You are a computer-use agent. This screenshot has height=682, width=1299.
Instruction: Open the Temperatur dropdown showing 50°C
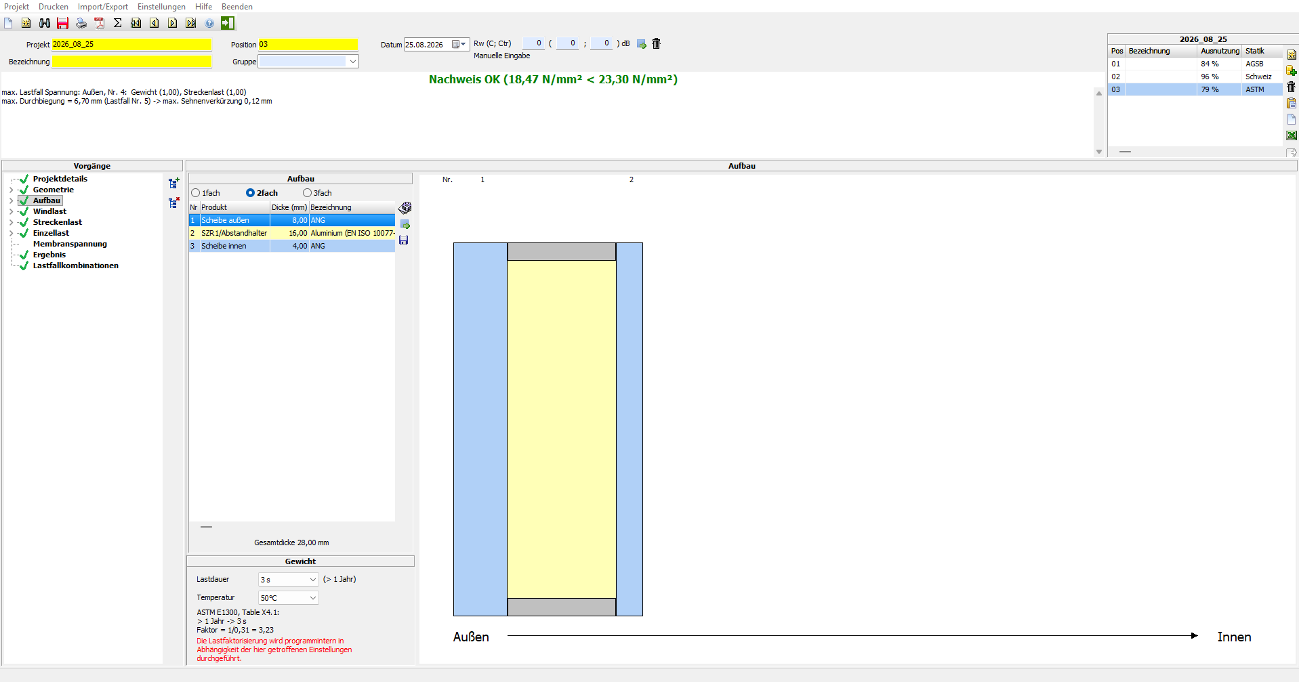click(x=312, y=598)
